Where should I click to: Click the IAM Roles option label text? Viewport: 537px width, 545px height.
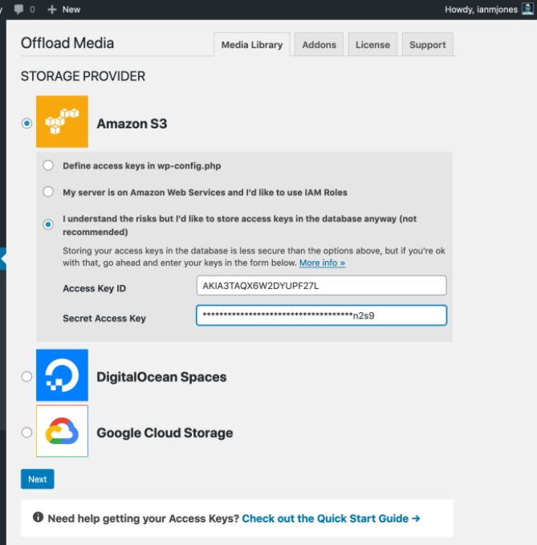click(x=205, y=192)
